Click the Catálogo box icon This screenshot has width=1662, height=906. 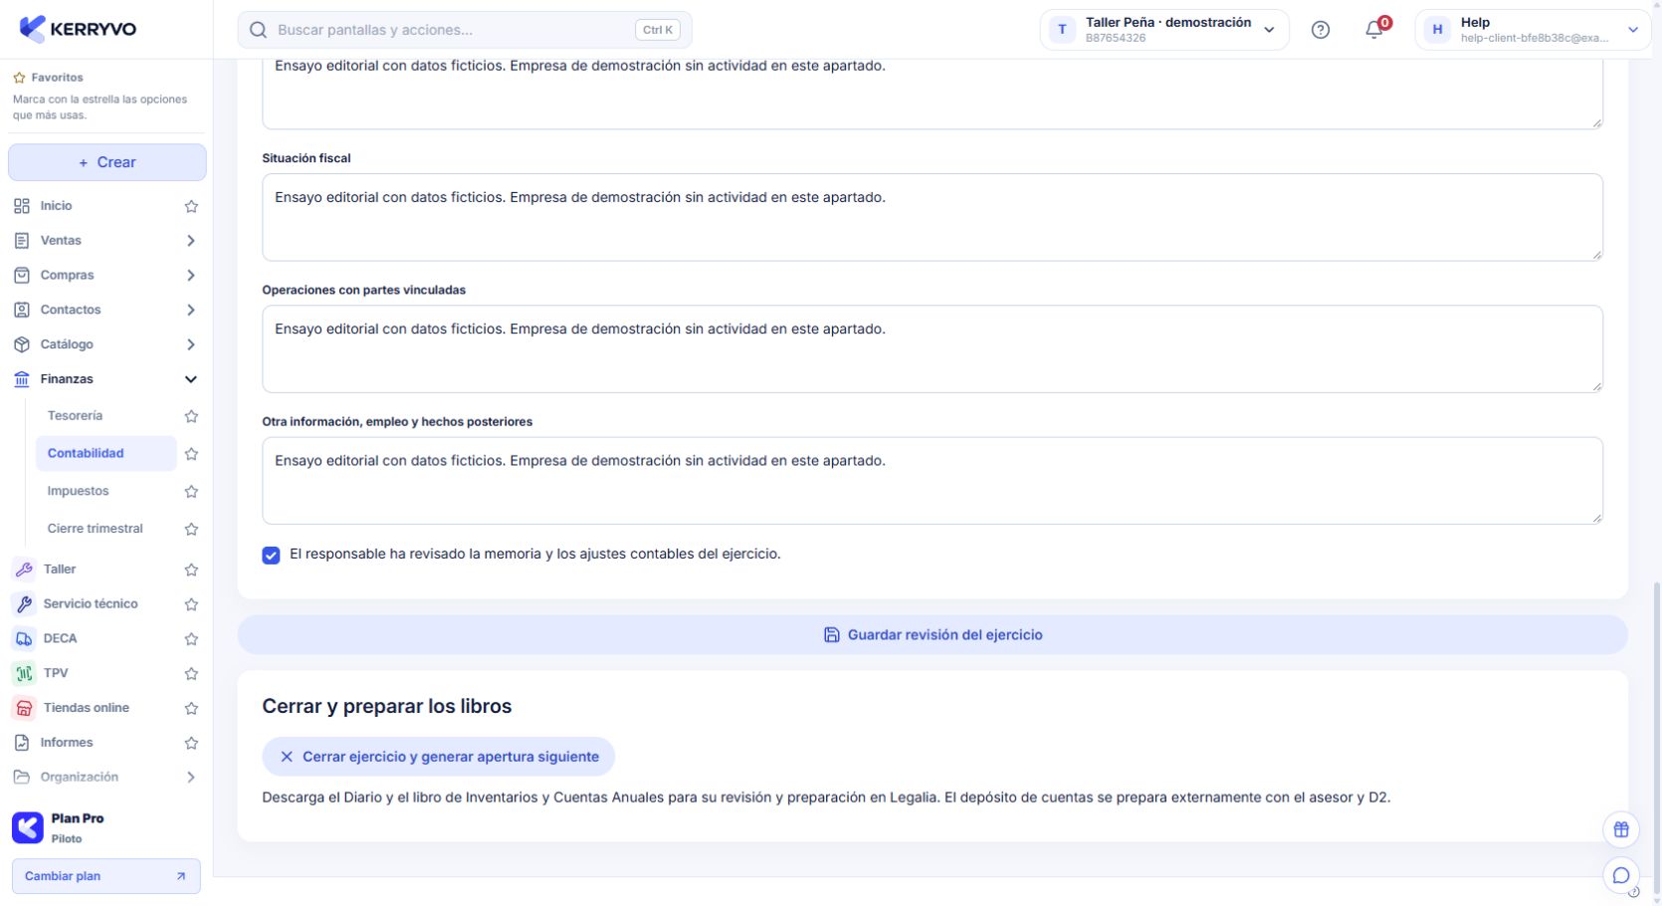point(22,344)
